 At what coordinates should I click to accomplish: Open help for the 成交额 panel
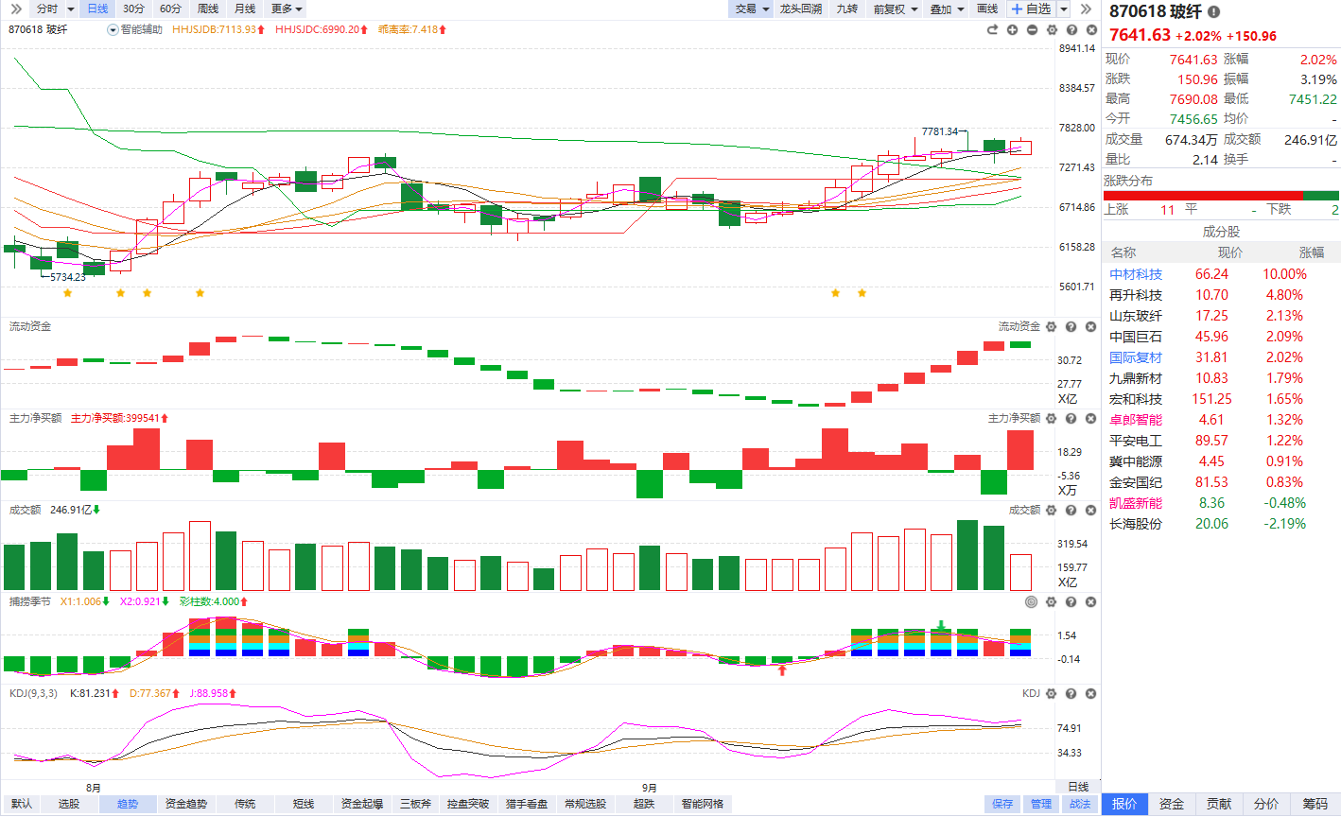click(x=1071, y=511)
